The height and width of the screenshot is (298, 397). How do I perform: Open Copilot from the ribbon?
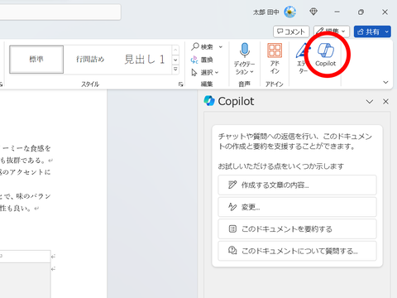click(x=326, y=55)
